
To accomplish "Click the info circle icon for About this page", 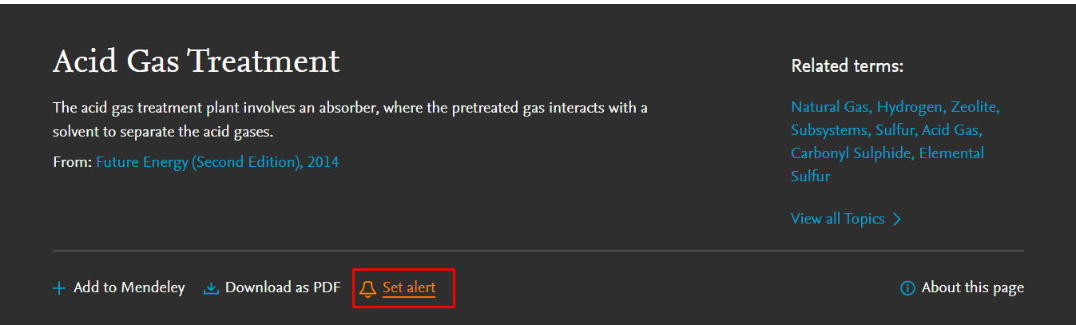I will (907, 288).
